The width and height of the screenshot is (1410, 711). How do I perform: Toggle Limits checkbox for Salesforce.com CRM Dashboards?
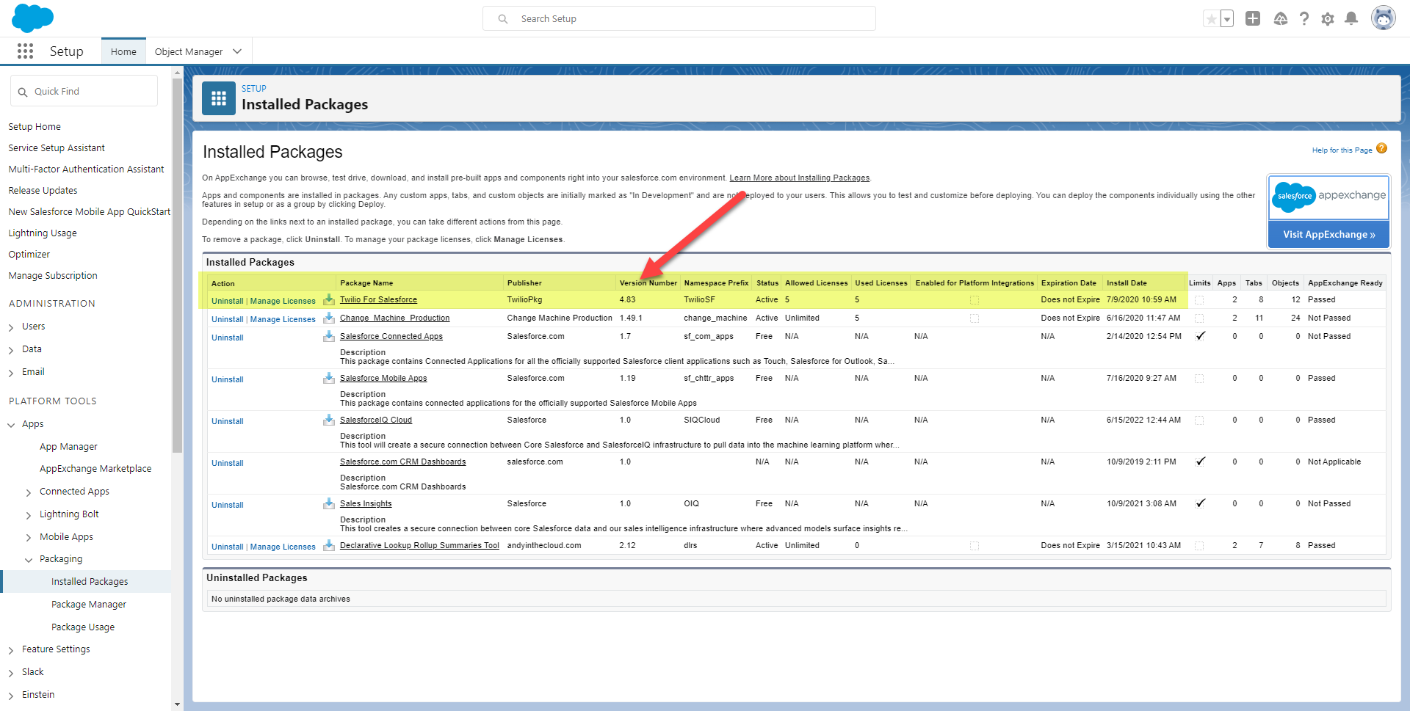(x=1200, y=462)
